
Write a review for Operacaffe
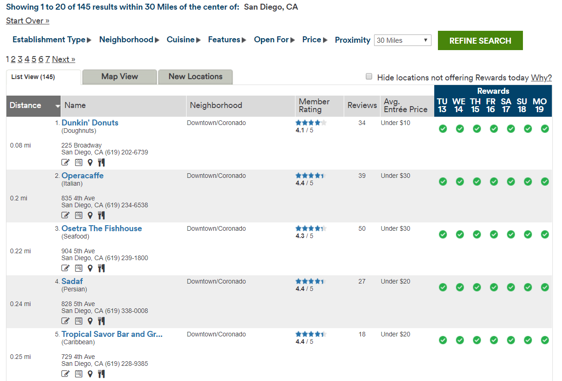pos(66,215)
